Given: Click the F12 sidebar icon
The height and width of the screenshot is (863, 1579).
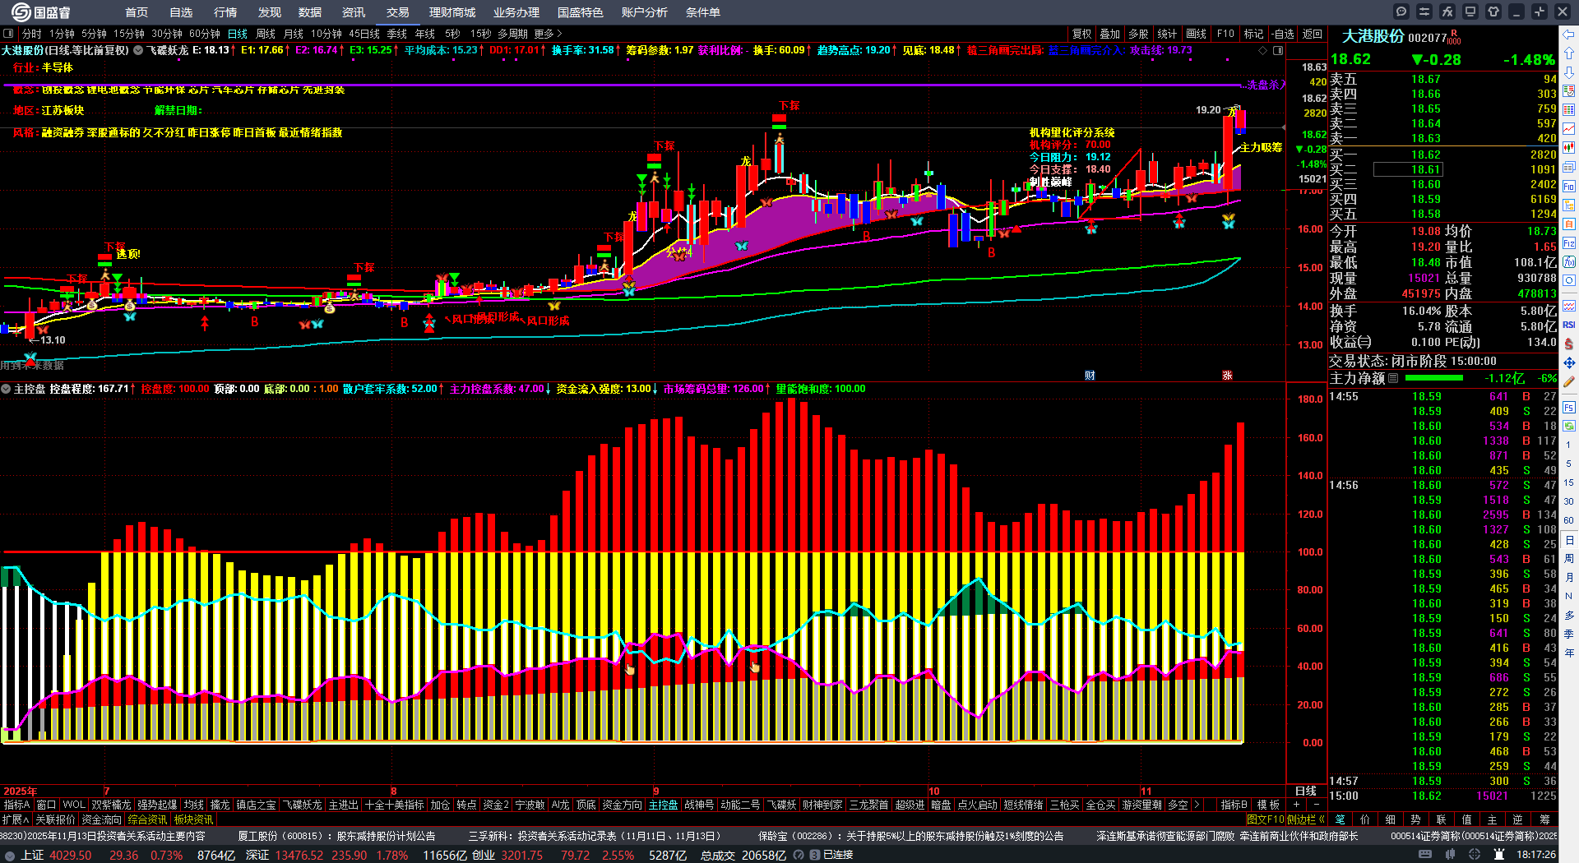Looking at the screenshot, I should pyautogui.click(x=1569, y=243).
